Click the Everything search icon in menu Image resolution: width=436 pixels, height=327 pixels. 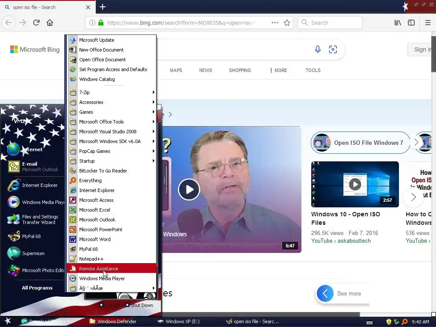coord(73,181)
